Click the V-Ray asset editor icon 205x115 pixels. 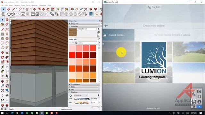tap(3, 14)
